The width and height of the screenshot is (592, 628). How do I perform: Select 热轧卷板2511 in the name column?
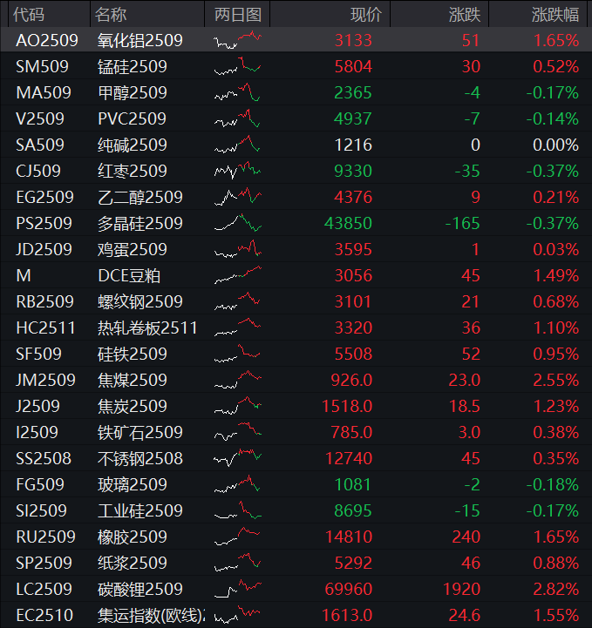pyautogui.click(x=147, y=328)
